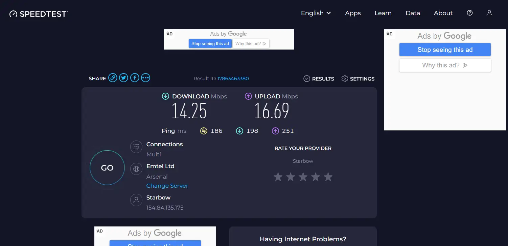Open more share options icon
This screenshot has width=508, height=246.
(x=145, y=78)
